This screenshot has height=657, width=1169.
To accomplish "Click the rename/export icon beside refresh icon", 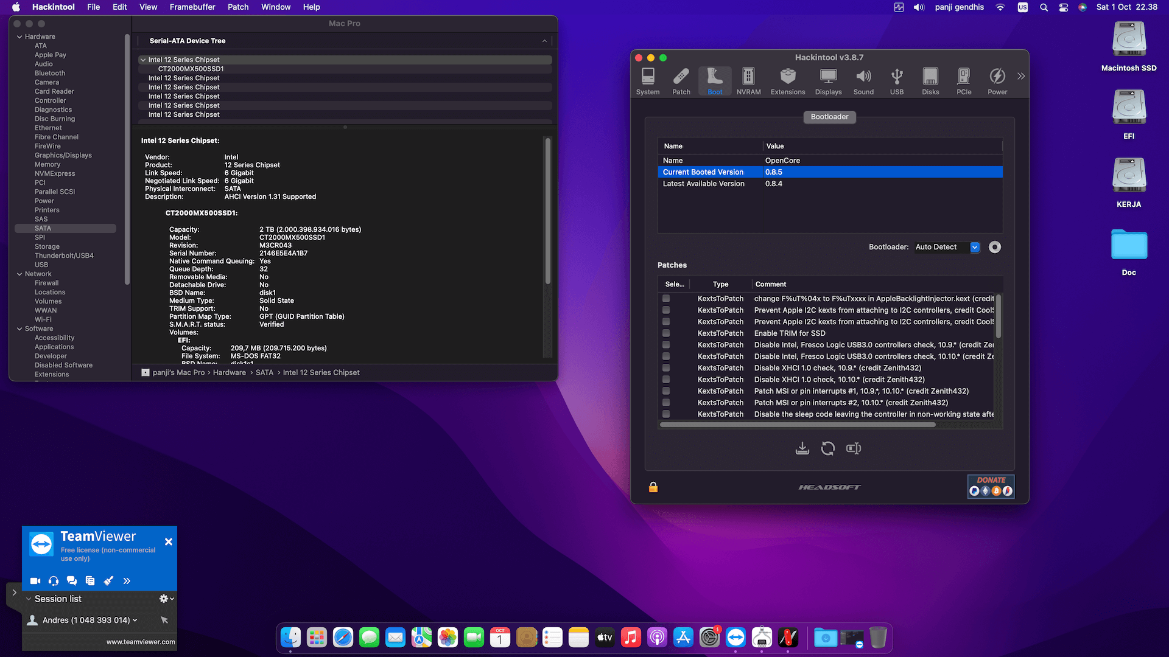I will click(854, 448).
